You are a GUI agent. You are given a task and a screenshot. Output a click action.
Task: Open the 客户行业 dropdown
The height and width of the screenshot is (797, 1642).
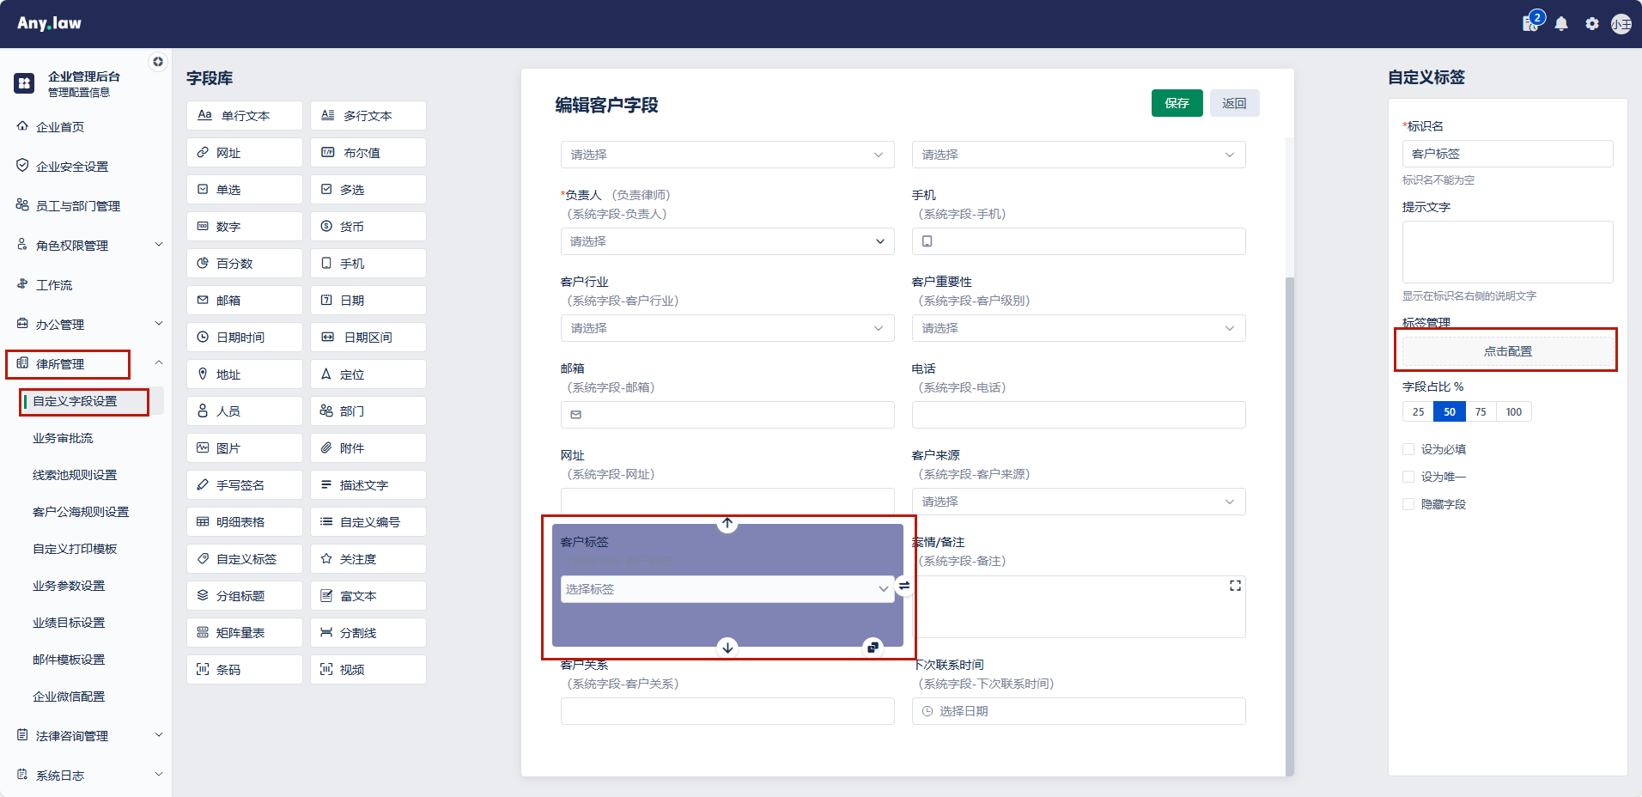tap(727, 328)
